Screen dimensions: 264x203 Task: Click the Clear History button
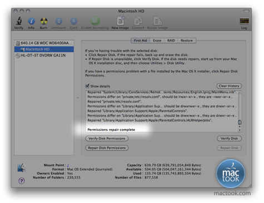pos(229,86)
